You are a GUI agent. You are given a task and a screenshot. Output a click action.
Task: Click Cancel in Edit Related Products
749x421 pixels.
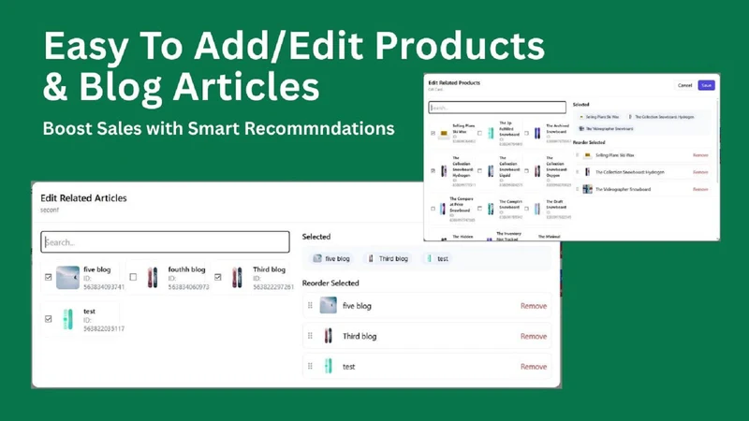pyautogui.click(x=684, y=85)
